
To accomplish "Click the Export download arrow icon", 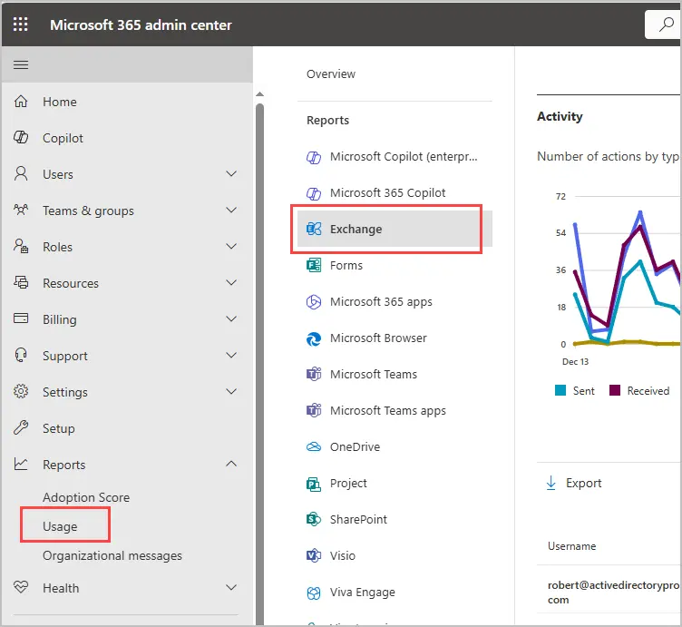I will tap(551, 483).
